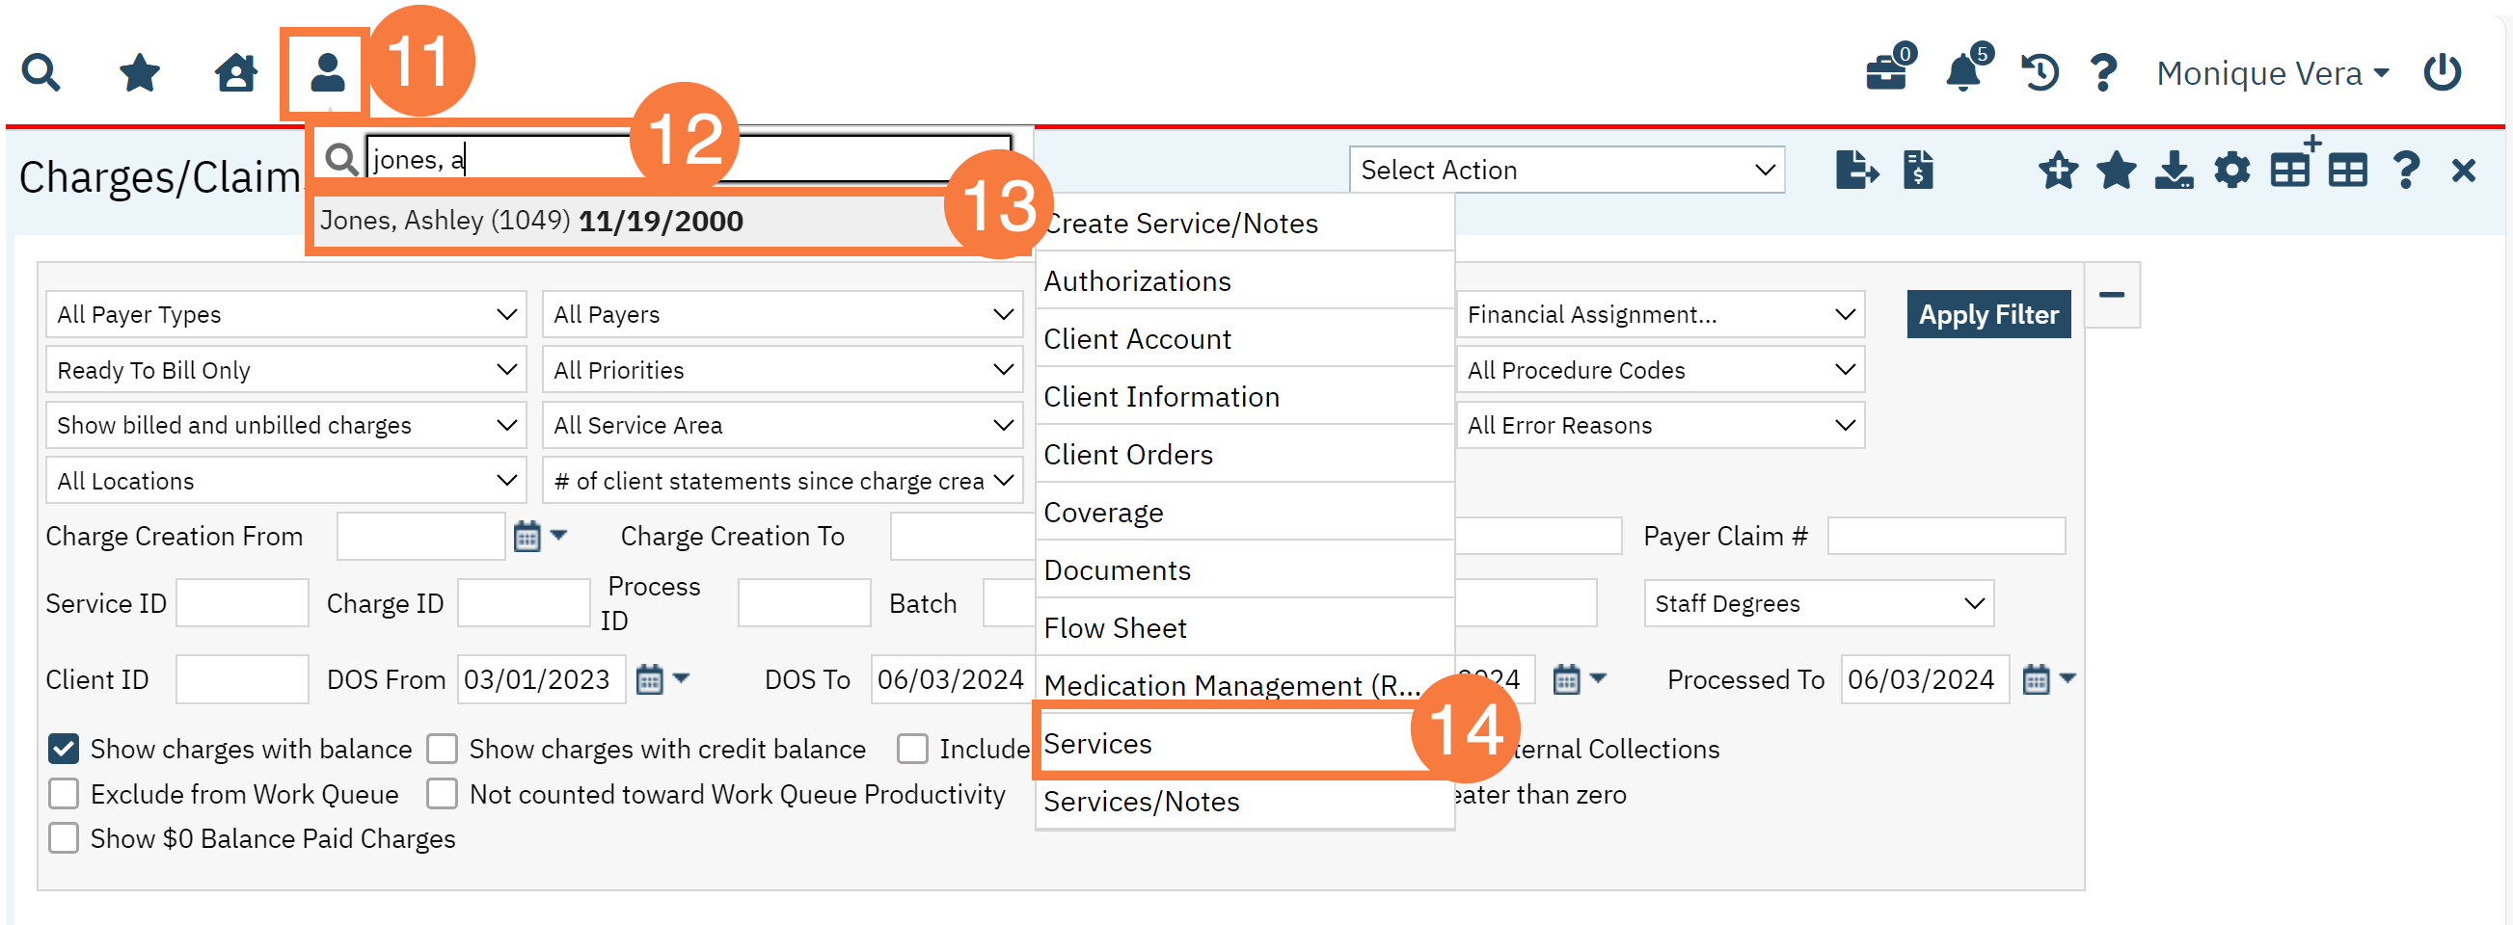
Task: Click the client person icon
Action: (327, 73)
